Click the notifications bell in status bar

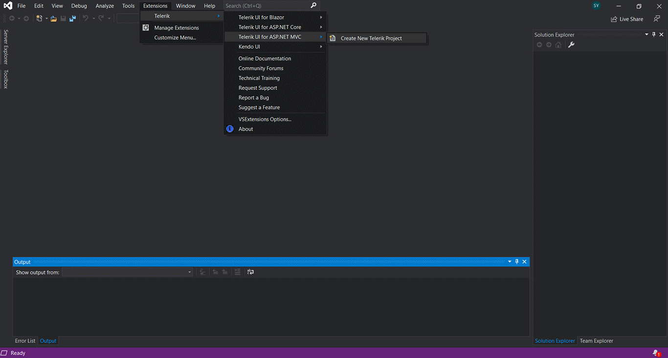coord(656,353)
